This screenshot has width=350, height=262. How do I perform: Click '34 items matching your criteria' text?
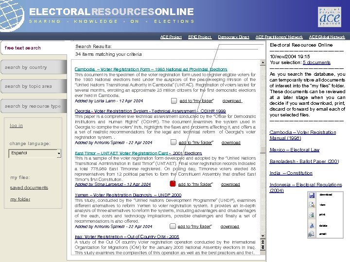pos(108,54)
